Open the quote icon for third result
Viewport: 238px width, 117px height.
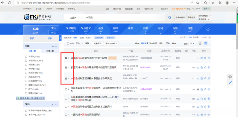coord(209,78)
